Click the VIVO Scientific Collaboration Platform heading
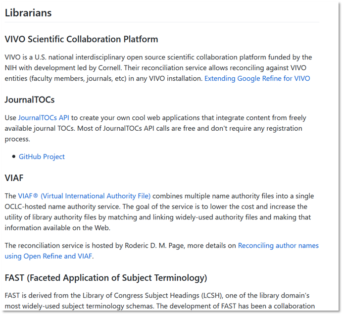 click(81, 39)
